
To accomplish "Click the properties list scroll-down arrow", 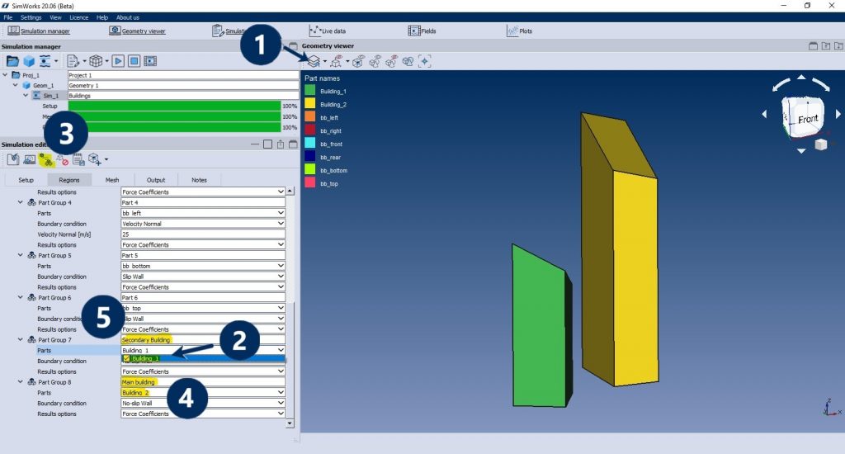I will pos(290,423).
